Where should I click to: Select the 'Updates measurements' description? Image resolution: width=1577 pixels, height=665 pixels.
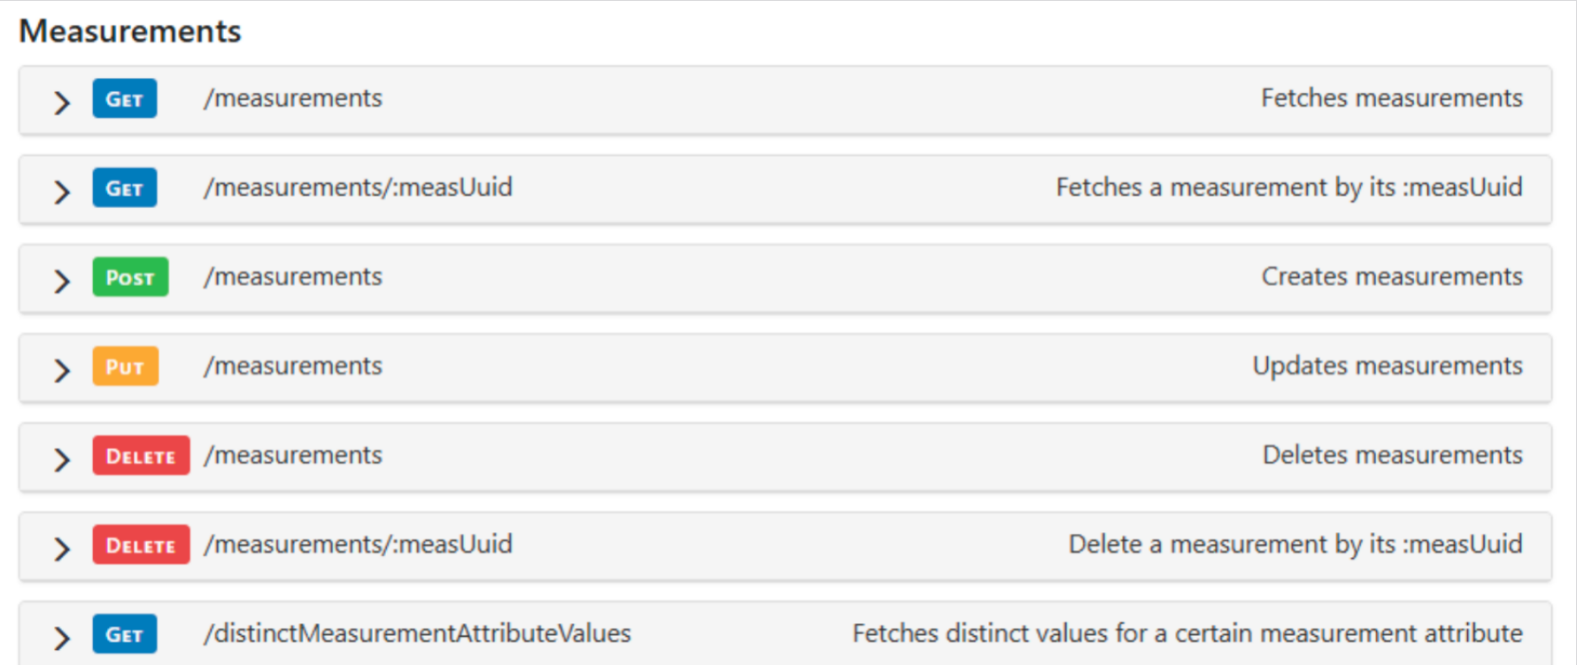pos(1388,366)
